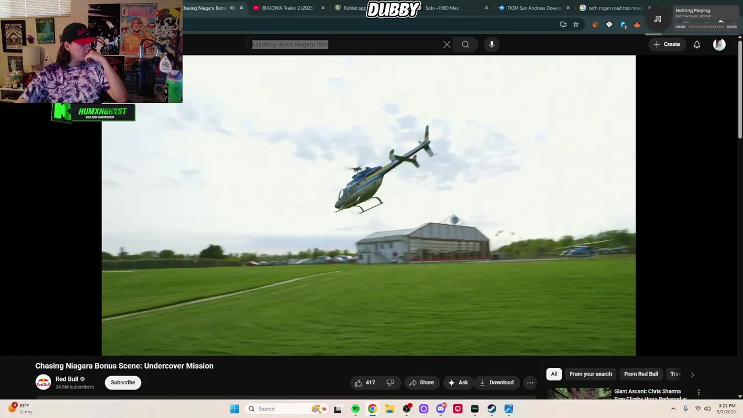
Task: Click the video title Chasing Niagara Bonus Scene
Action: click(124, 366)
